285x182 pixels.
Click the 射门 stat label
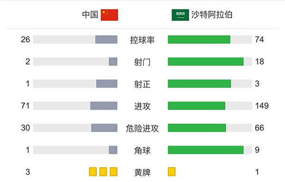pos(142,62)
